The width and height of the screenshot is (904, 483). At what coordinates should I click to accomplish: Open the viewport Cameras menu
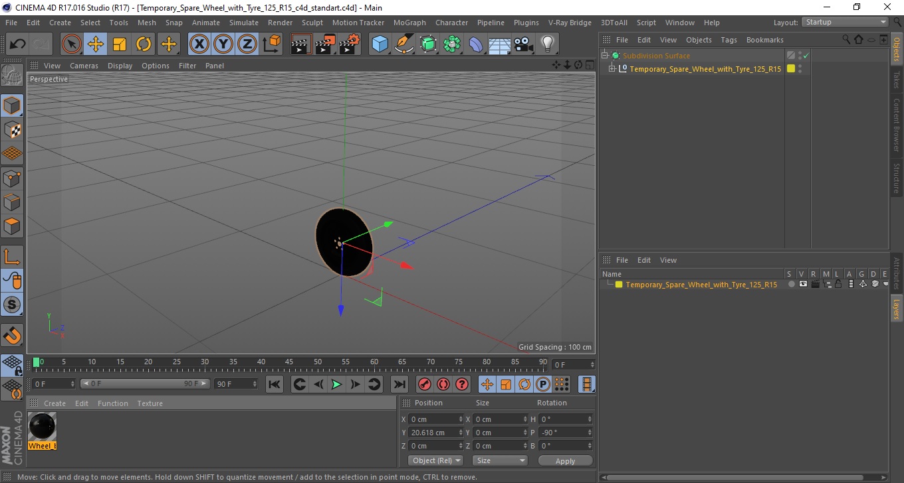click(84, 66)
